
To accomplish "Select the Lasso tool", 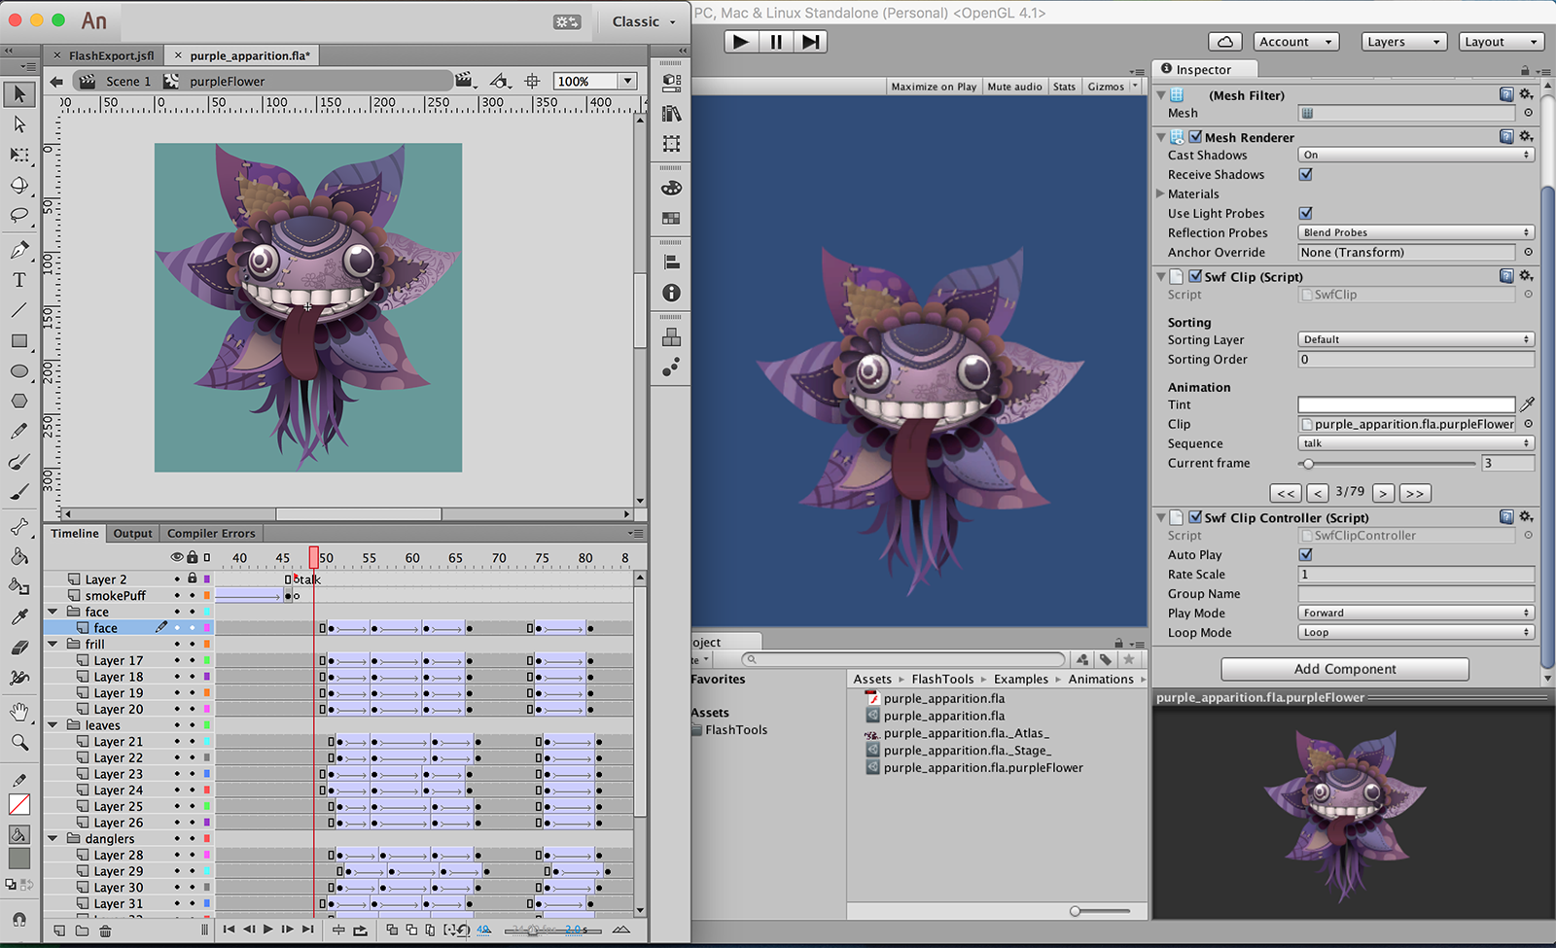I will pyautogui.click(x=18, y=215).
